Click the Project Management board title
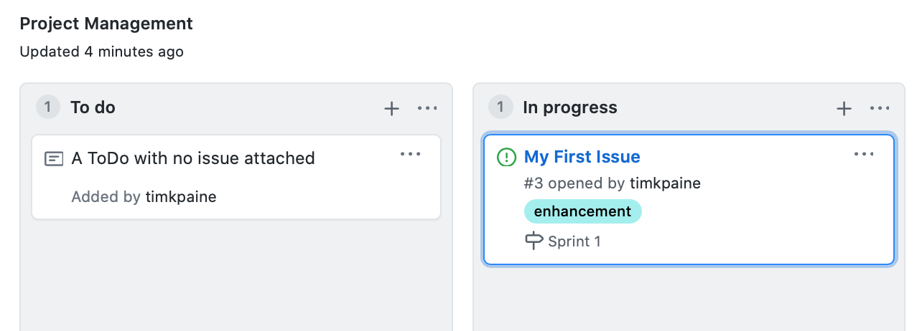This screenshot has width=922, height=331. (106, 24)
